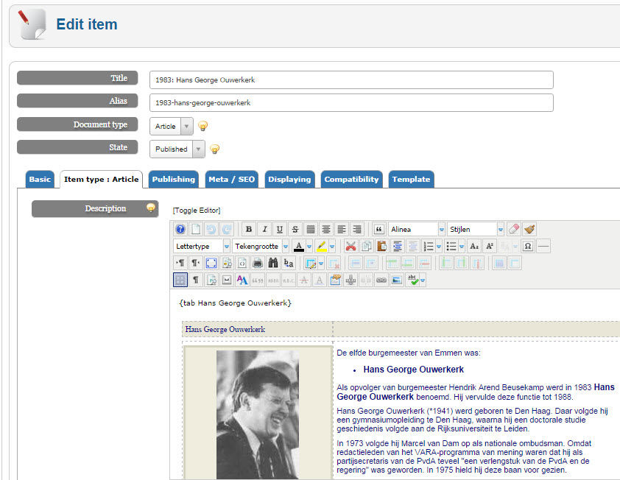This screenshot has height=480, width=620.
Task: Insert a special character with Omega icon
Action: [527, 247]
